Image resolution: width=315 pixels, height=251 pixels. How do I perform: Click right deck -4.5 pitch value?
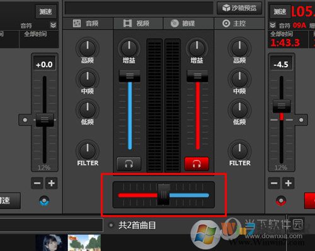click(281, 64)
